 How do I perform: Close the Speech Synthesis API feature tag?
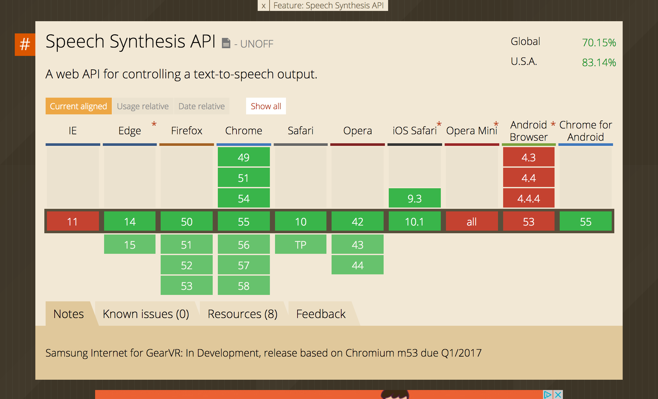pos(263,5)
